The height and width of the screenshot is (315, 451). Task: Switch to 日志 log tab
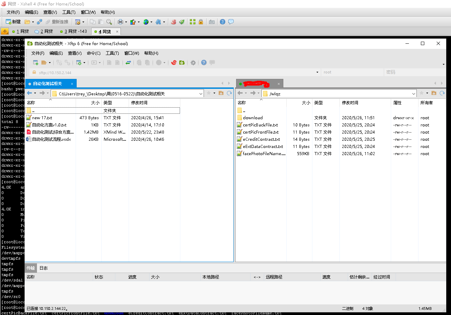43,268
